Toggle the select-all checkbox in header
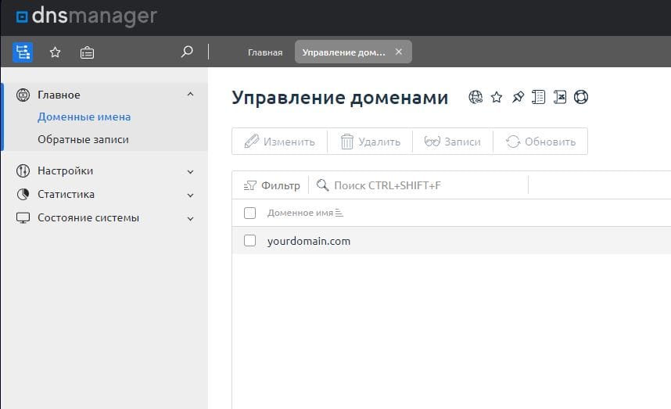The height and width of the screenshot is (409, 671). point(250,213)
